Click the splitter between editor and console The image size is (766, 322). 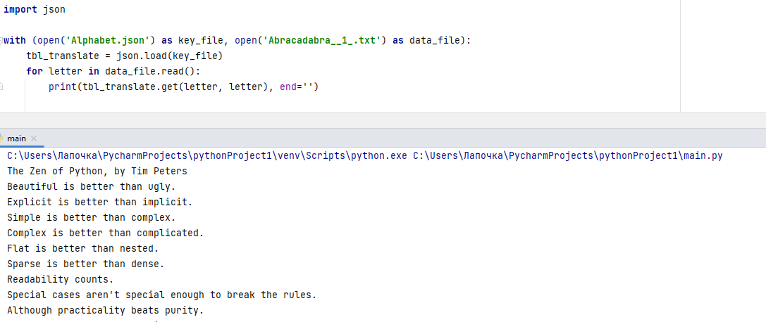pos(383,120)
